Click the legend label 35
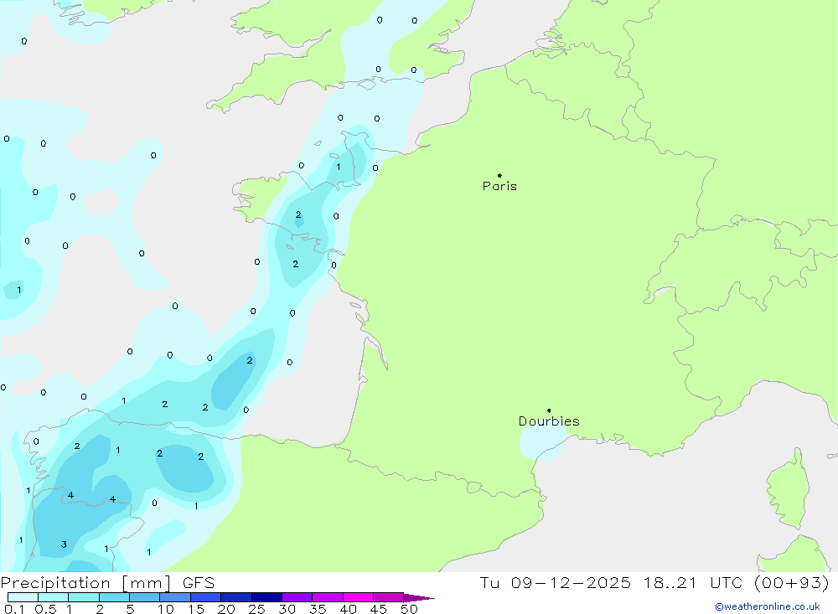838x614 pixels. (x=318, y=609)
